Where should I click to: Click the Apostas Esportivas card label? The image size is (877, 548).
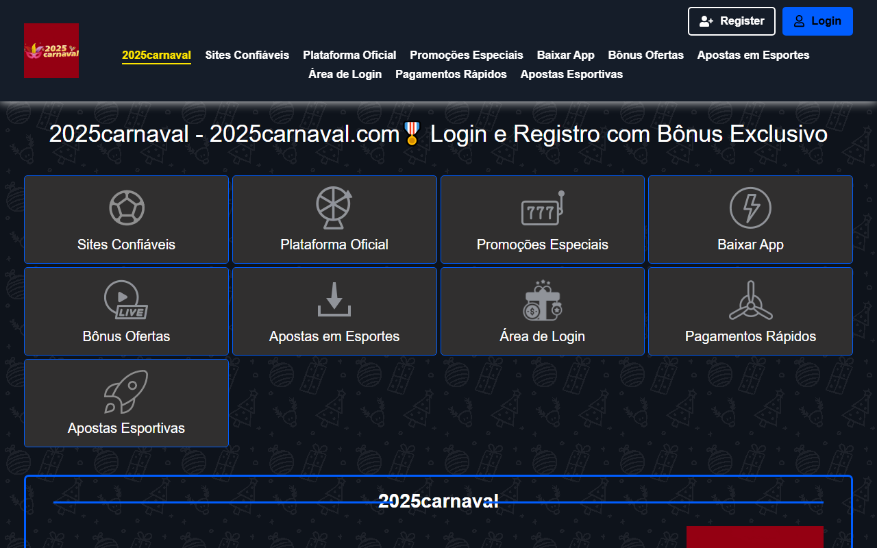pyautogui.click(x=126, y=428)
